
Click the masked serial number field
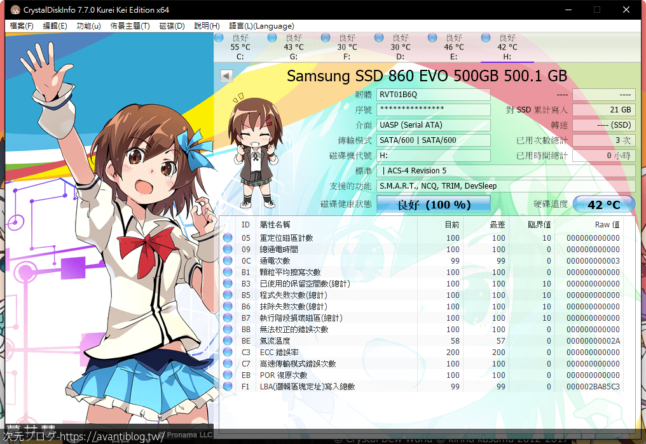(x=434, y=110)
